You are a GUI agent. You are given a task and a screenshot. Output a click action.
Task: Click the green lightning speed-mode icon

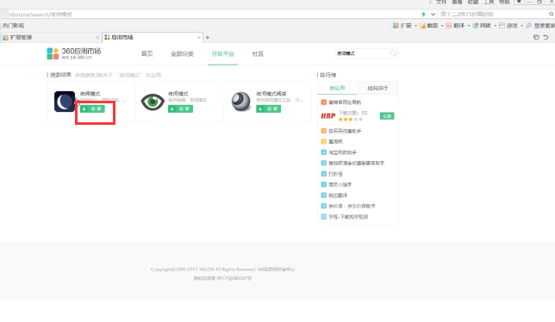(x=423, y=14)
